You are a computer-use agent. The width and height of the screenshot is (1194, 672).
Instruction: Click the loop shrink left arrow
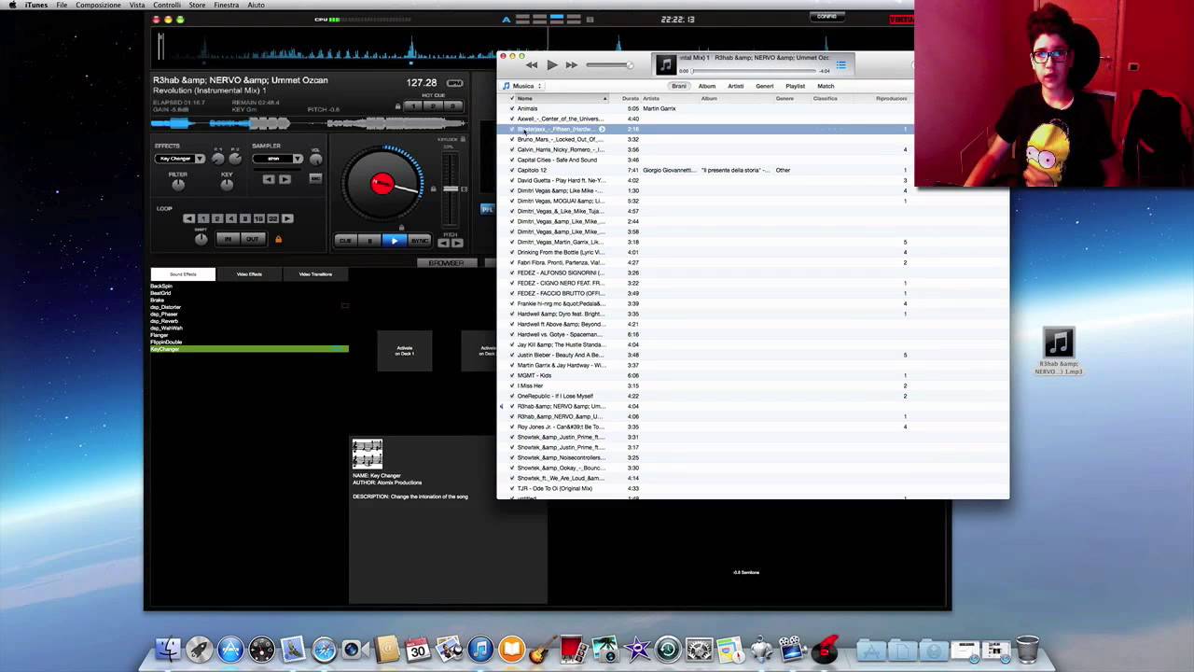[189, 218]
